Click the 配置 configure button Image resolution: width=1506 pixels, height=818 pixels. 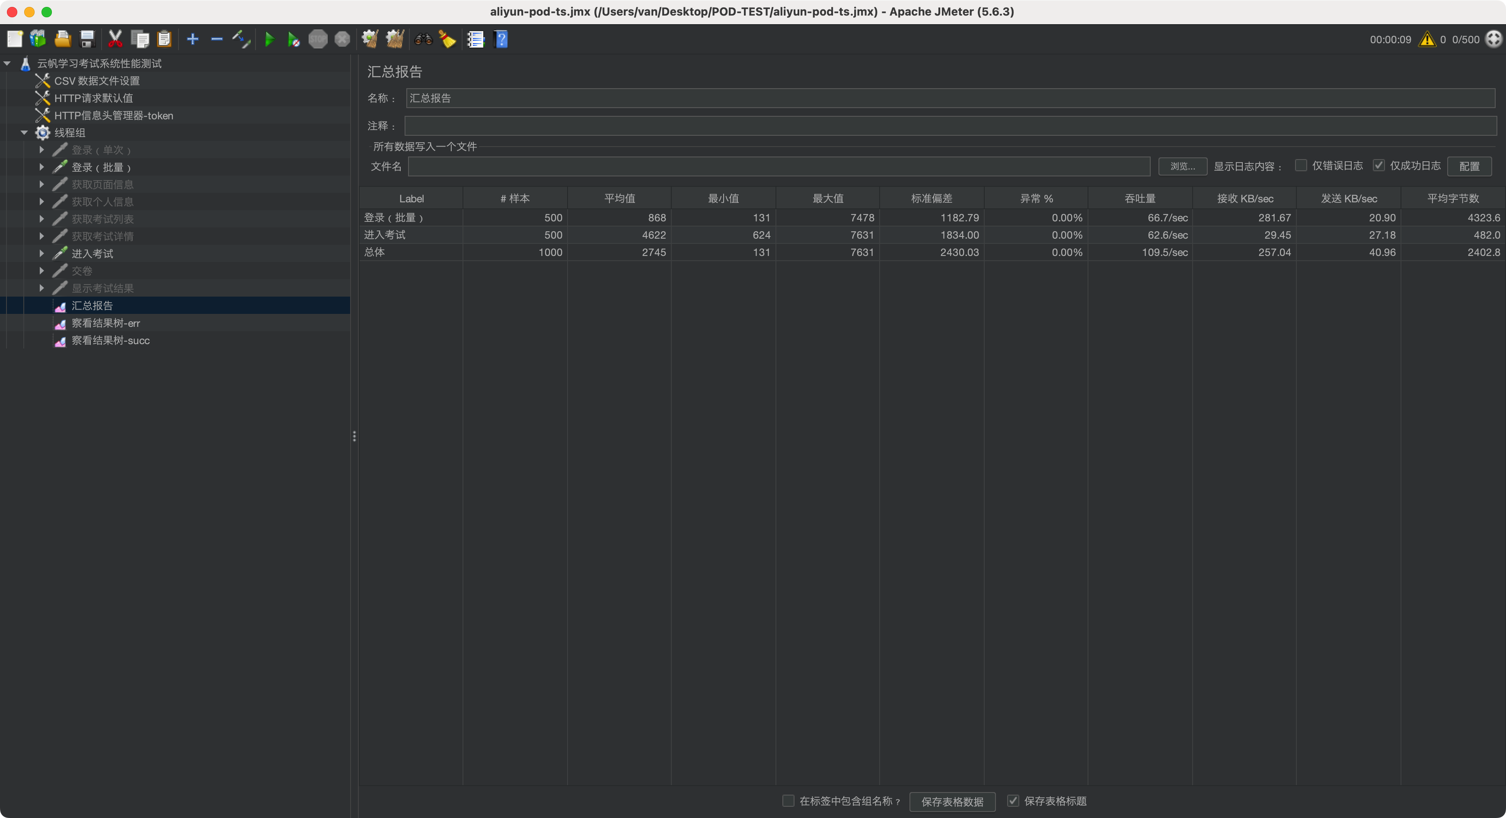(x=1469, y=166)
